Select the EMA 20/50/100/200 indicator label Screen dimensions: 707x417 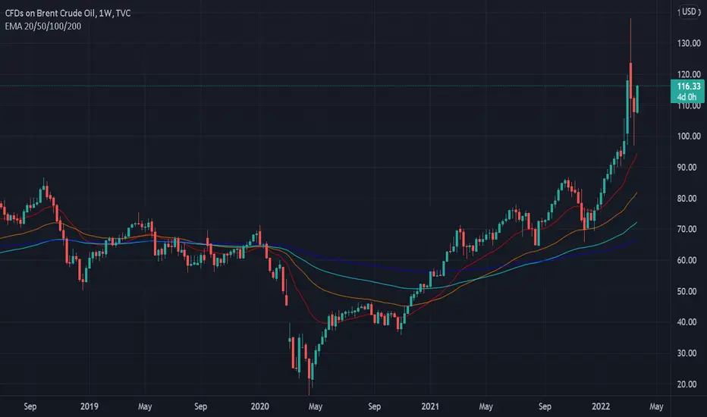(42, 26)
